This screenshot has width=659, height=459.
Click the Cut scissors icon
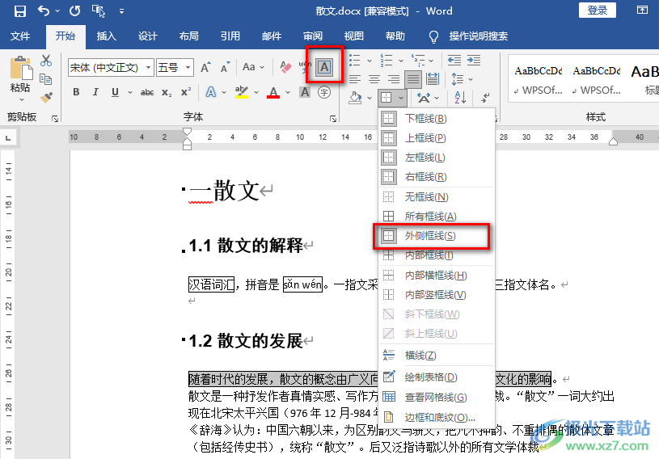[46, 61]
